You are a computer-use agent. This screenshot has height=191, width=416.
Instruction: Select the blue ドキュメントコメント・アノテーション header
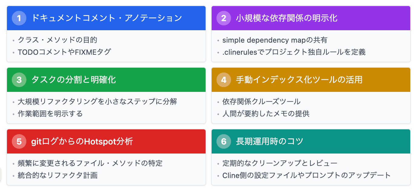[107, 18]
